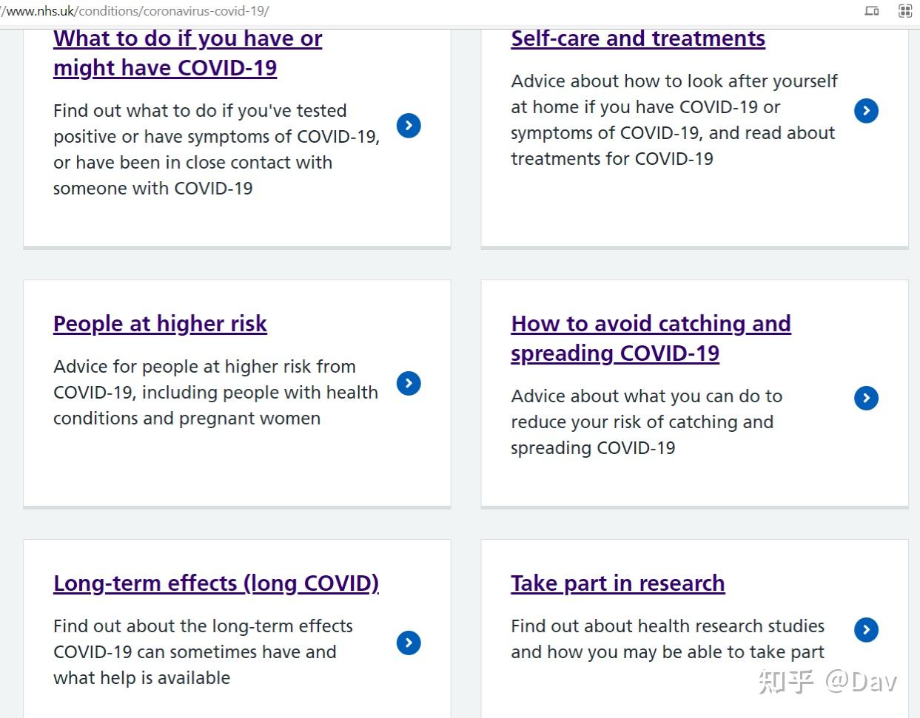The width and height of the screenshot is (920, 718).
Task: Click the 'Advice about what you can do' description
Action: (x=646, y=421)
